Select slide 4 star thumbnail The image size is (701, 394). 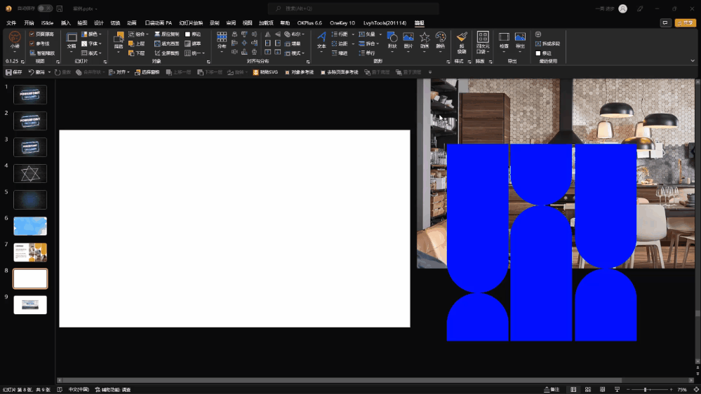tap(30, 173)
